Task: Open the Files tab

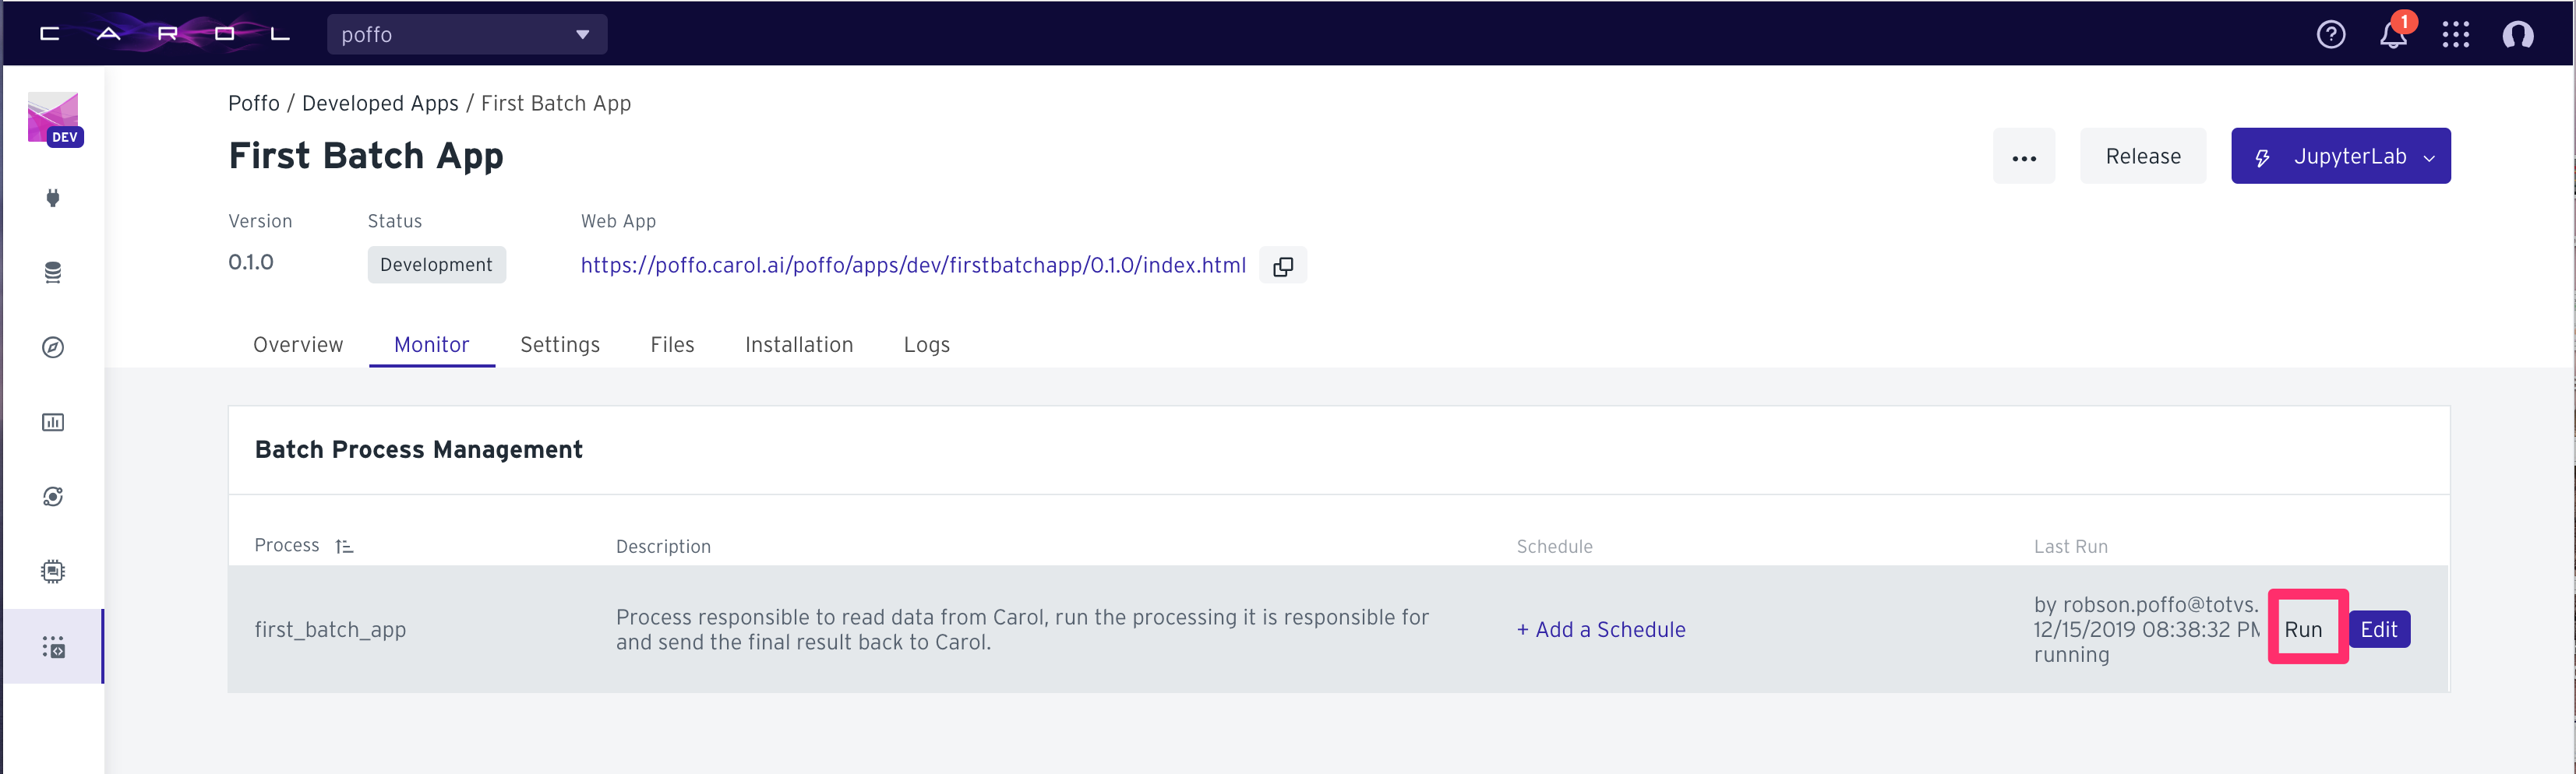Action: pyautogui.click(x=672, y=346)
